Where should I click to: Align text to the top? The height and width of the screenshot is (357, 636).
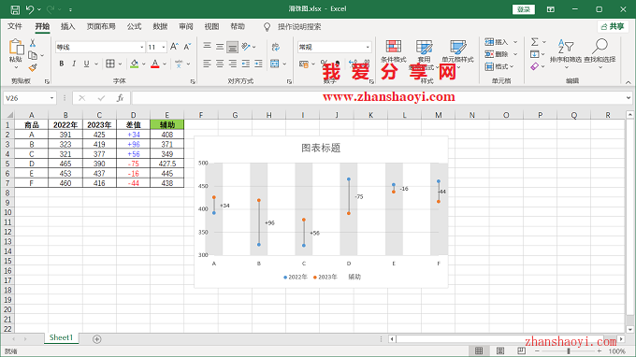click(207, 47)
